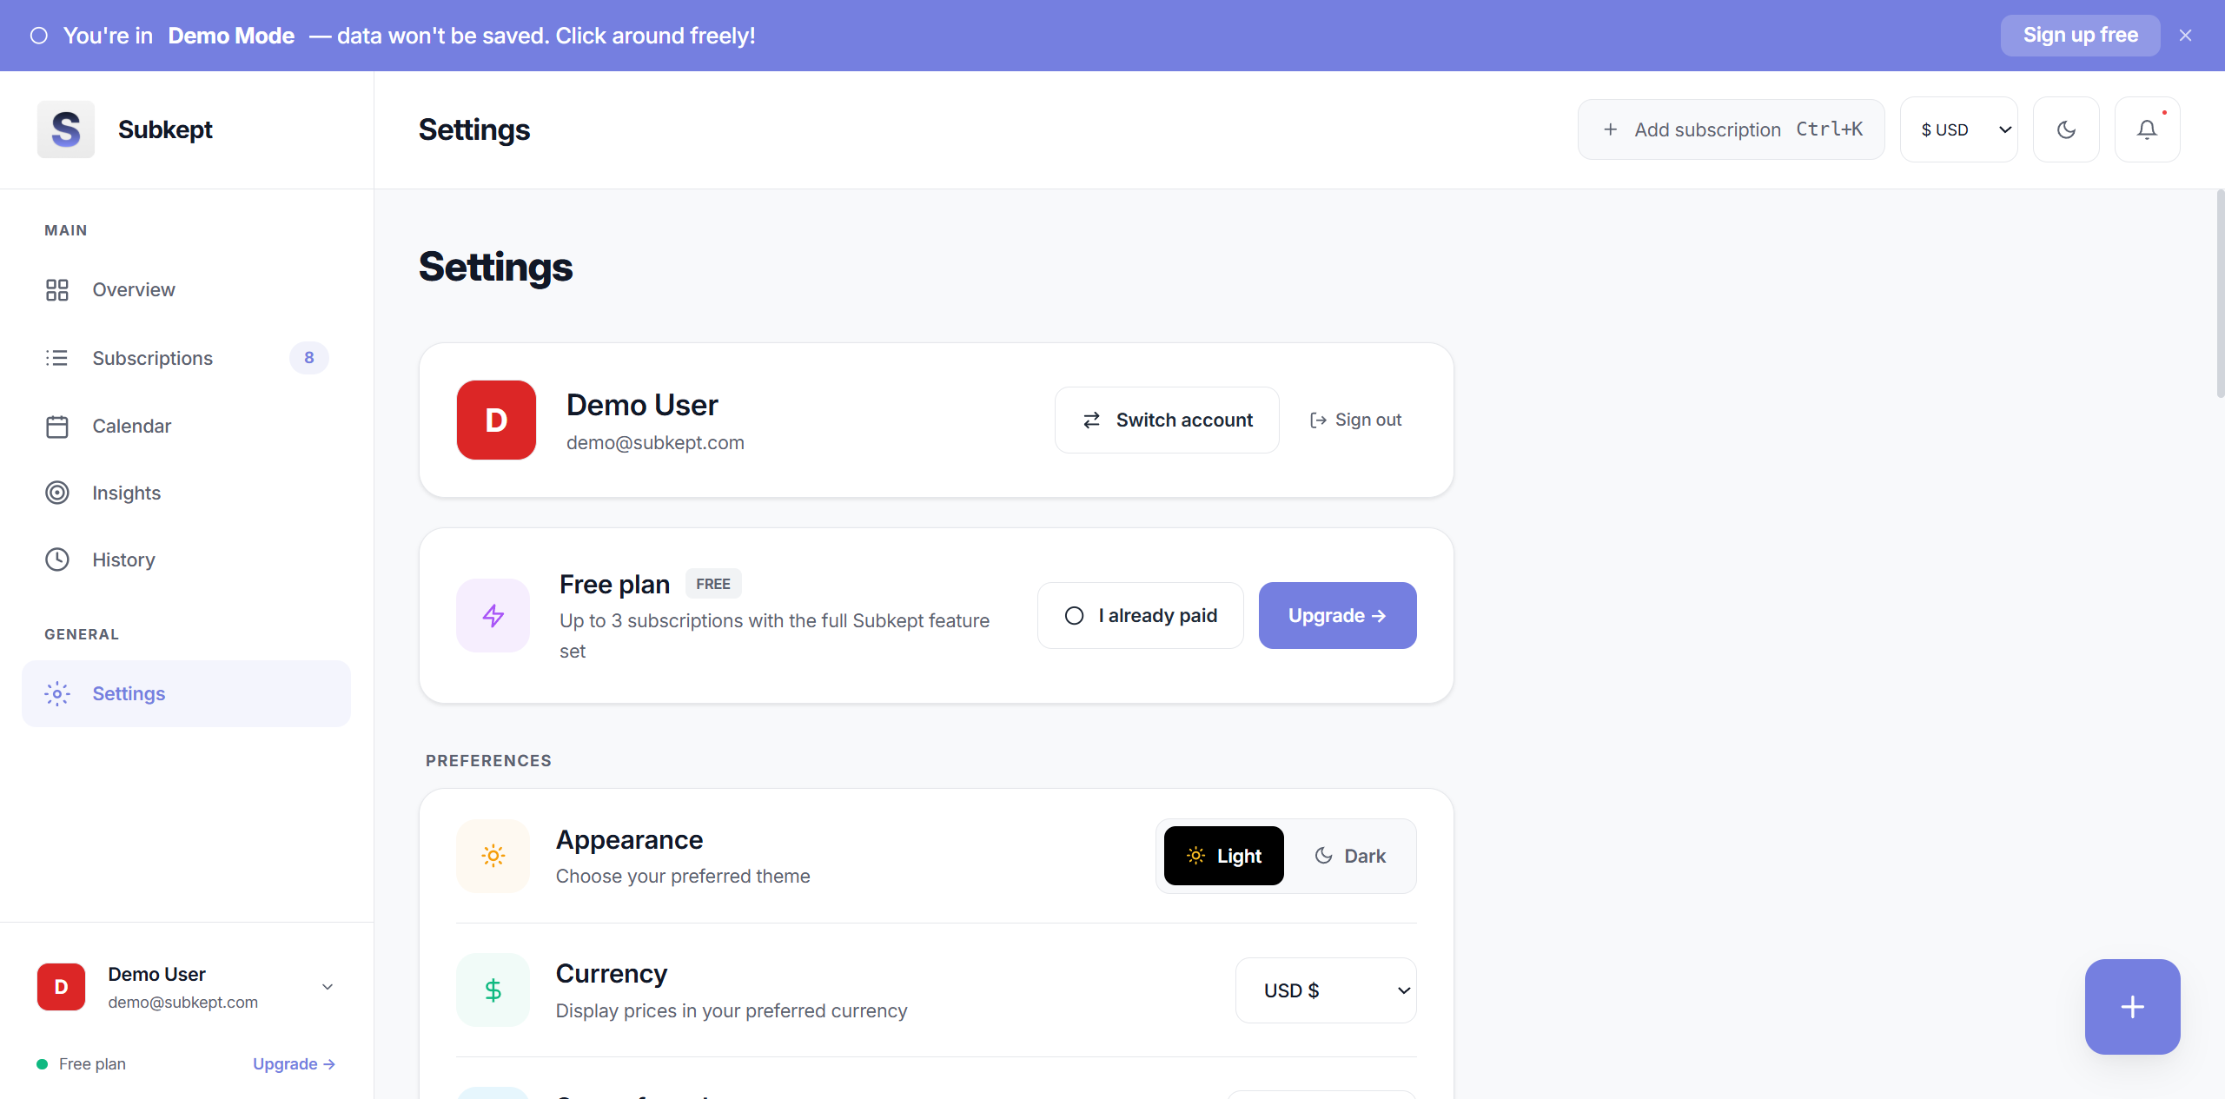Click the Upgrade button in Free plan card
This screenshot has width=2225, height=1099.
tap(1338, 616)
